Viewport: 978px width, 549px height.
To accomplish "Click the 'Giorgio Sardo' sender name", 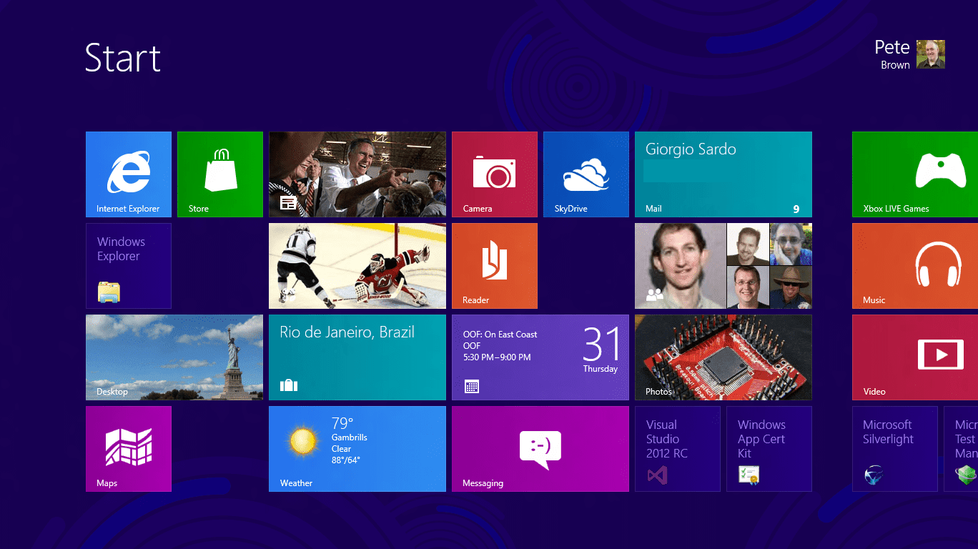I will coord(691,149).
